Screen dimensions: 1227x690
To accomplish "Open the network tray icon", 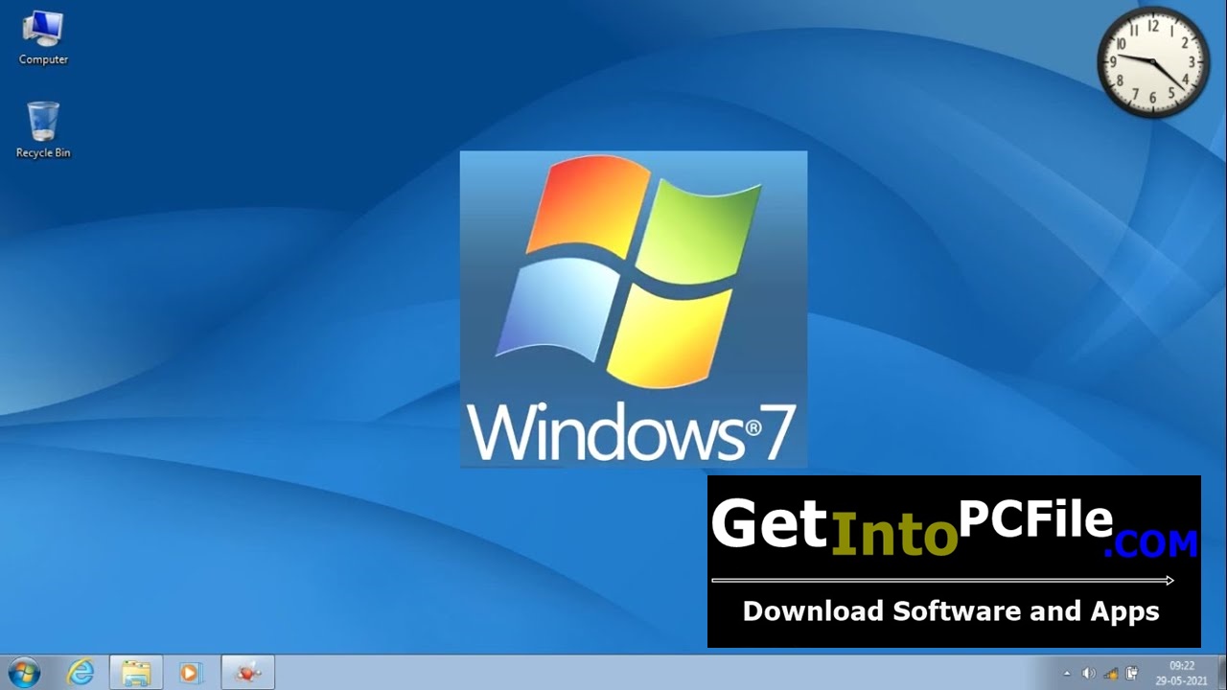I will click(x=1111, y=673).
